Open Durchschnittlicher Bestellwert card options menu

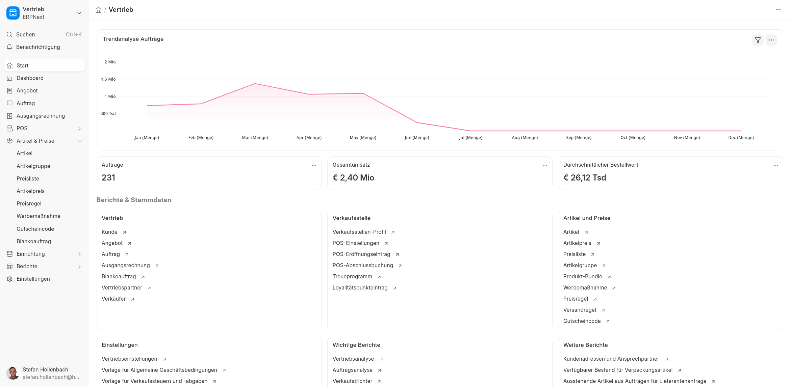coord(776,165)
